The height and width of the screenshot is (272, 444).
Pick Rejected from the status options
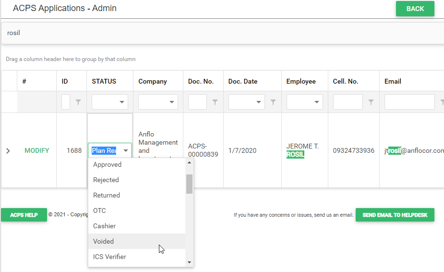(x=106, y=180)
